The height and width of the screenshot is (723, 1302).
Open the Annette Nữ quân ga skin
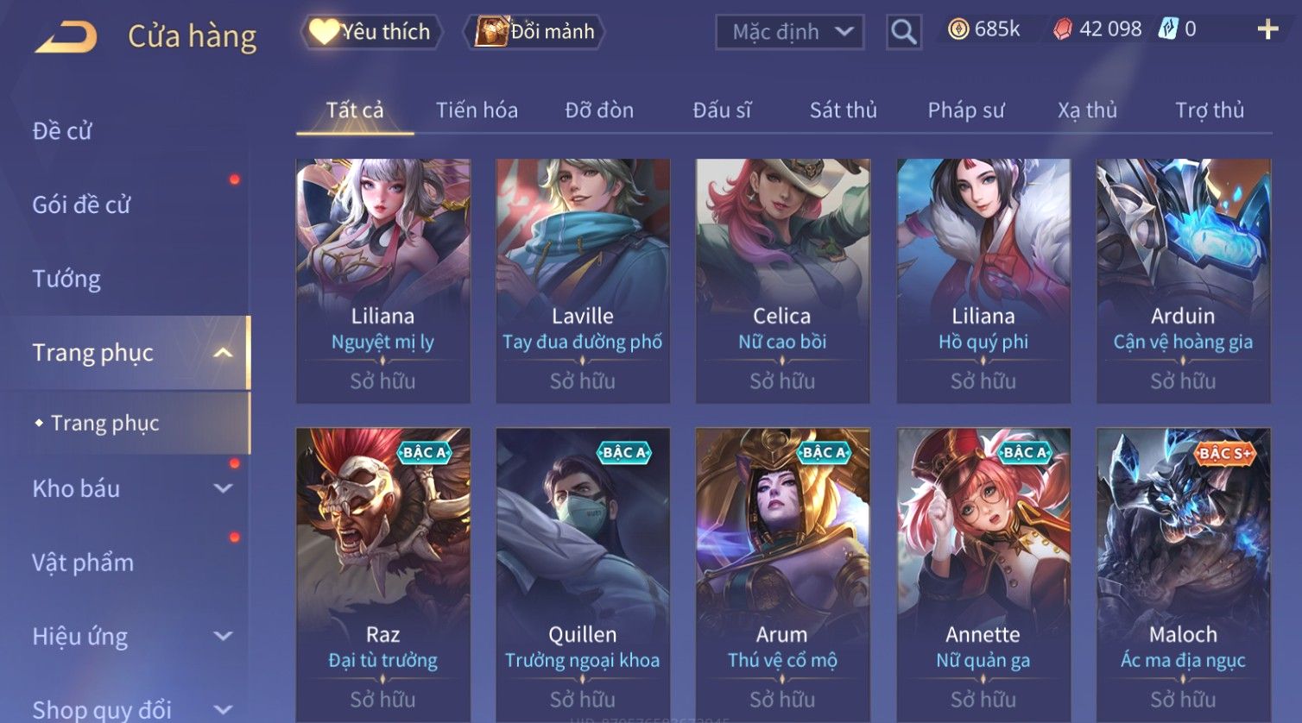[x=983, y=575]
